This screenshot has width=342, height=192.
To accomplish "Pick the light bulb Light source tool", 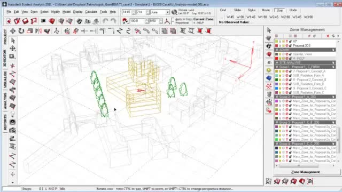I will tap(13, 114).
